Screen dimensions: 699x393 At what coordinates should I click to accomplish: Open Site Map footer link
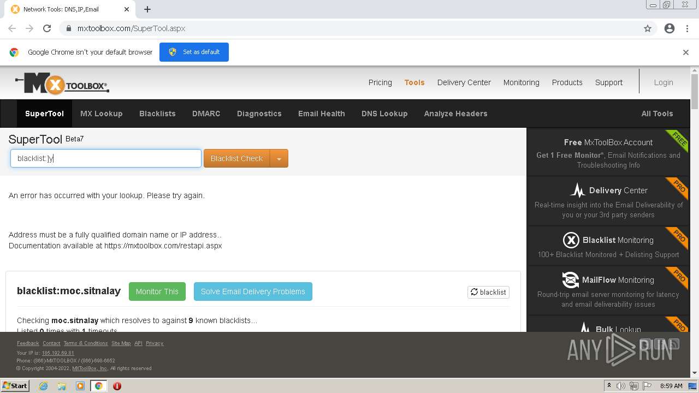point(121,343)
